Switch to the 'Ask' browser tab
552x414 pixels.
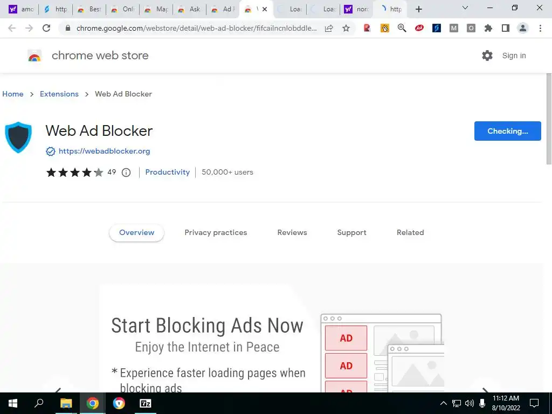[x=190, y=9]
